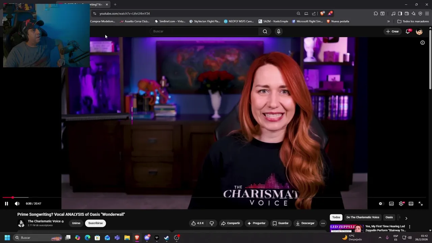Open Windows Start menu
This screenshot has height=243, width=432.
[7, 238]
